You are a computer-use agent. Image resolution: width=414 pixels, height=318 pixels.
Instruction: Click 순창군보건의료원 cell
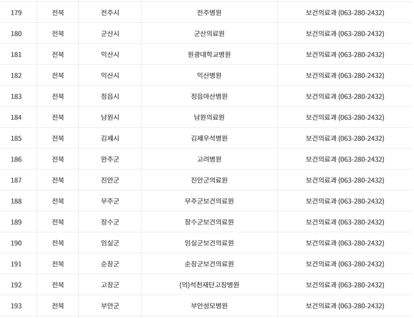(x=209, y=263)
